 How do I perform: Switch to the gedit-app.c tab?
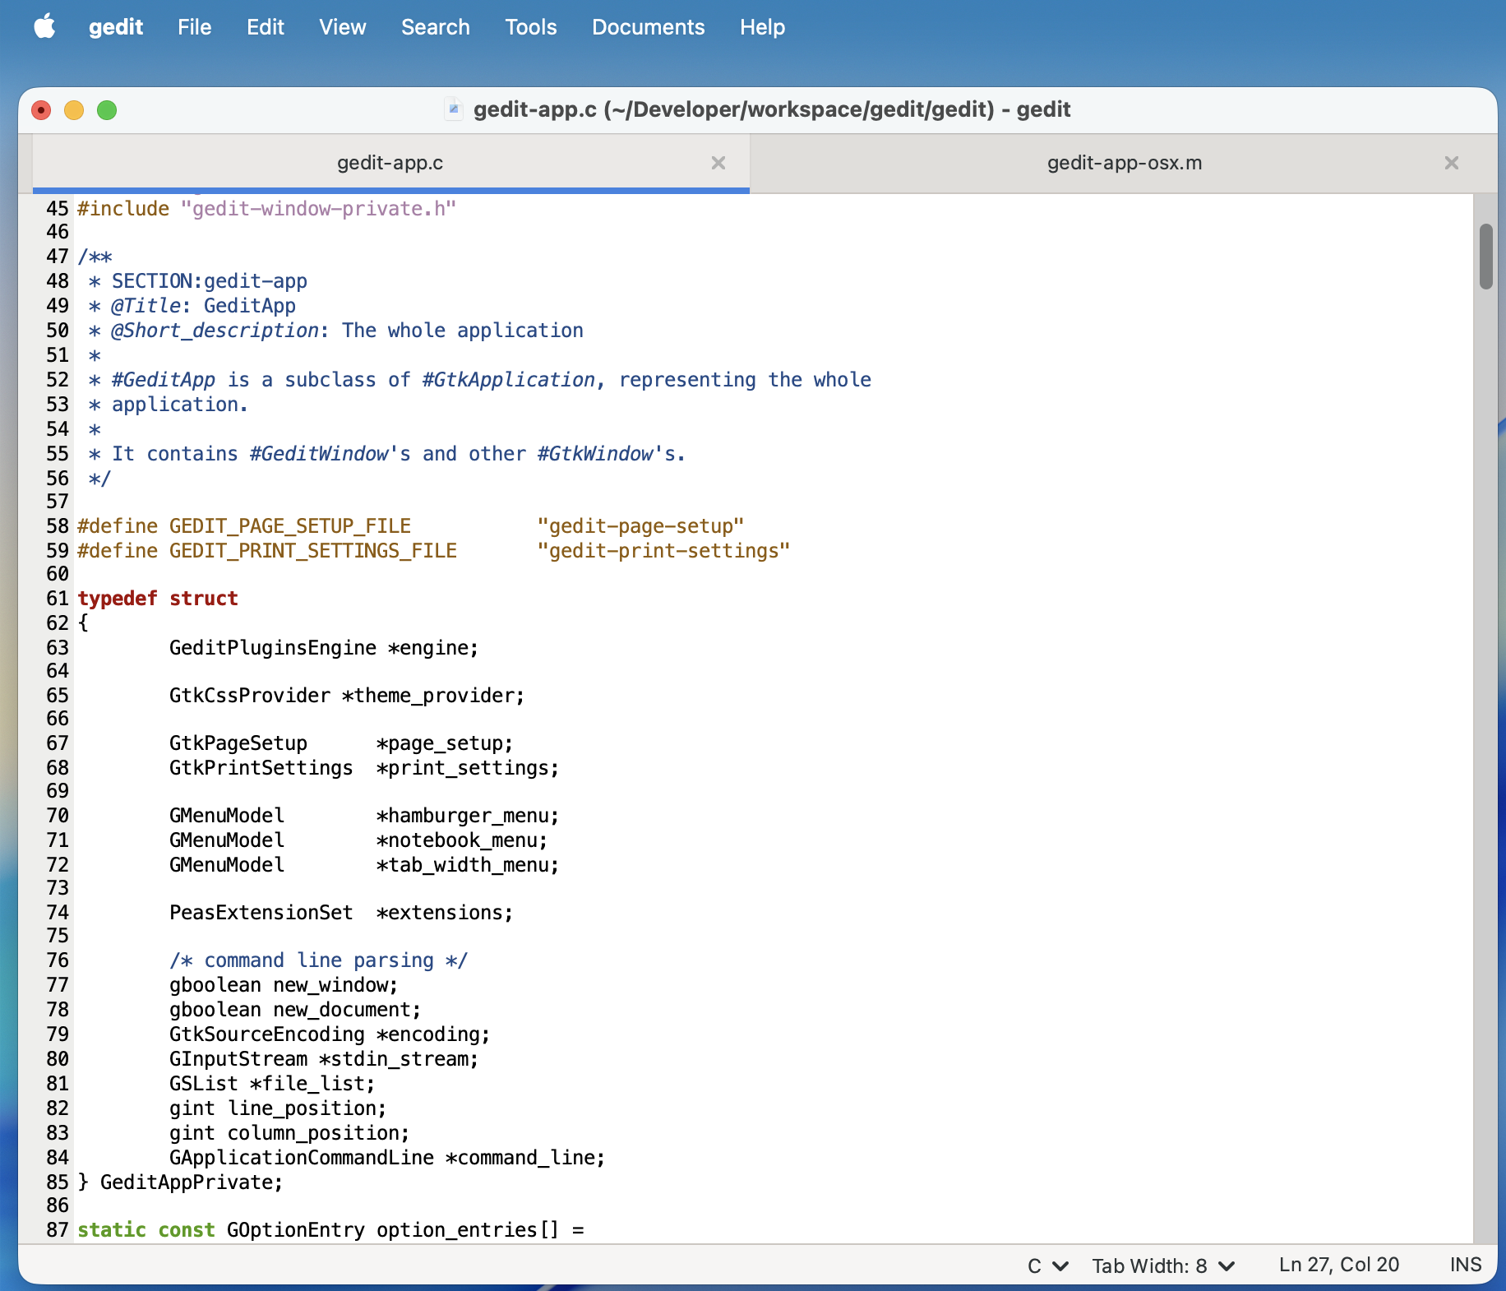coord(390,163)
